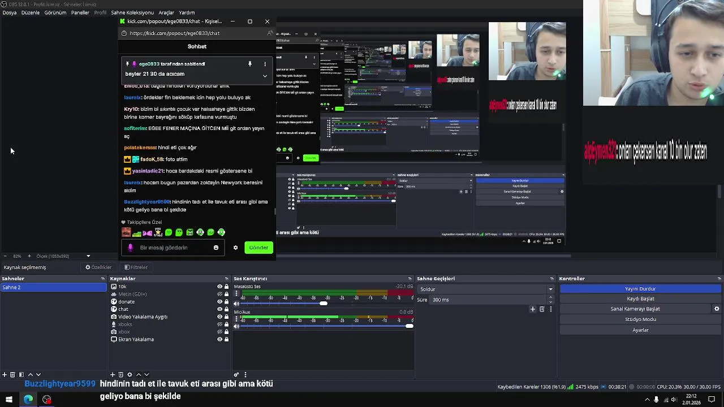The height and width of the screenshot is (407, 724).
Task: Click the chat message input field
Action: pos(173,248)
